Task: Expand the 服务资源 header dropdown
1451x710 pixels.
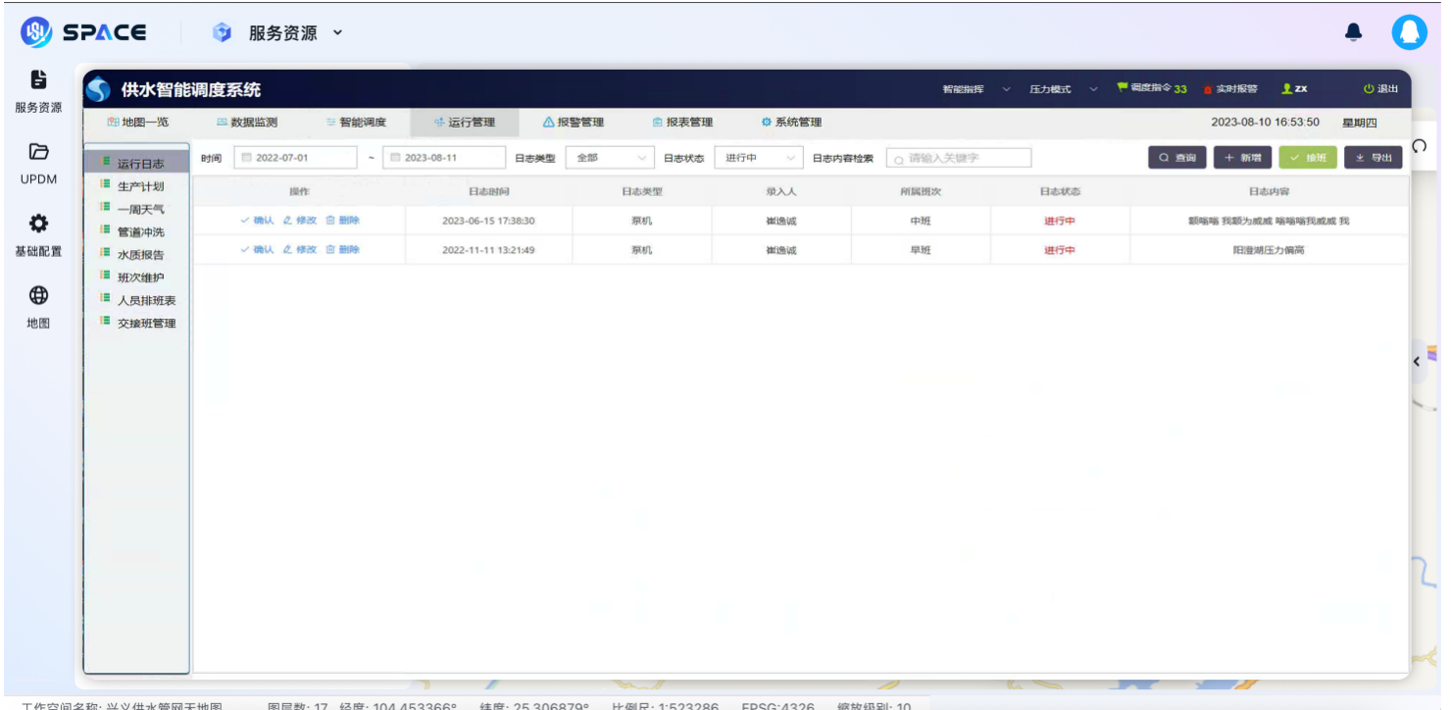Action: point(337,33)
